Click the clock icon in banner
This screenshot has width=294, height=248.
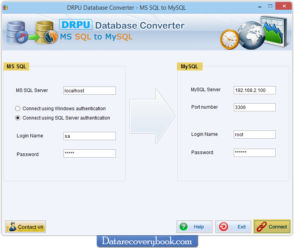click(x=229, y=39)
